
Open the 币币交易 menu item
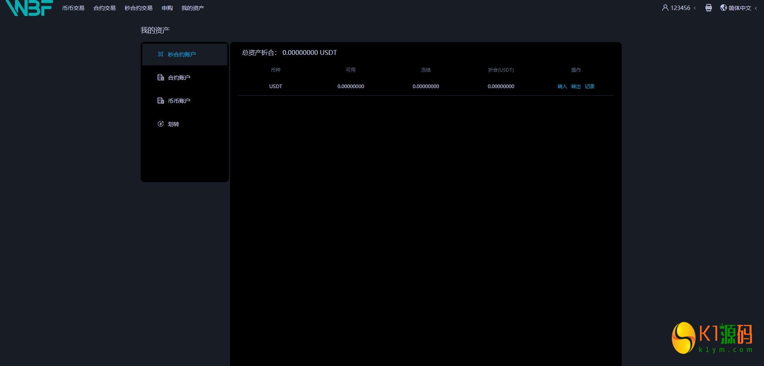tap(73, 8)
